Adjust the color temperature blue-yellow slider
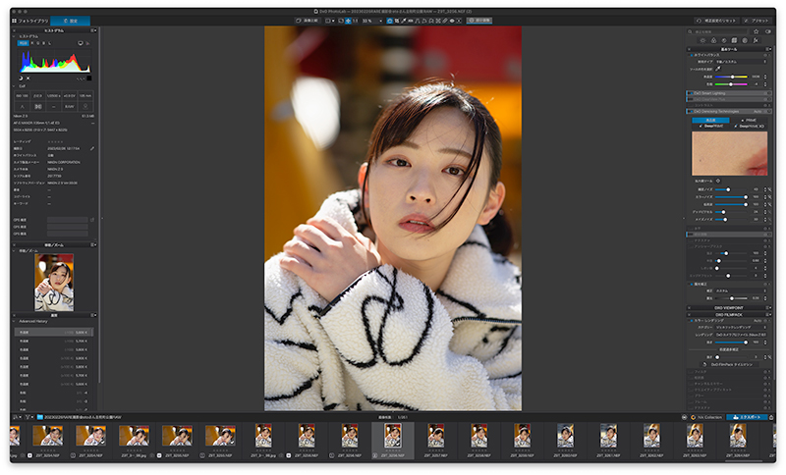This screenshot has height=475, width=786. point(731,77)
